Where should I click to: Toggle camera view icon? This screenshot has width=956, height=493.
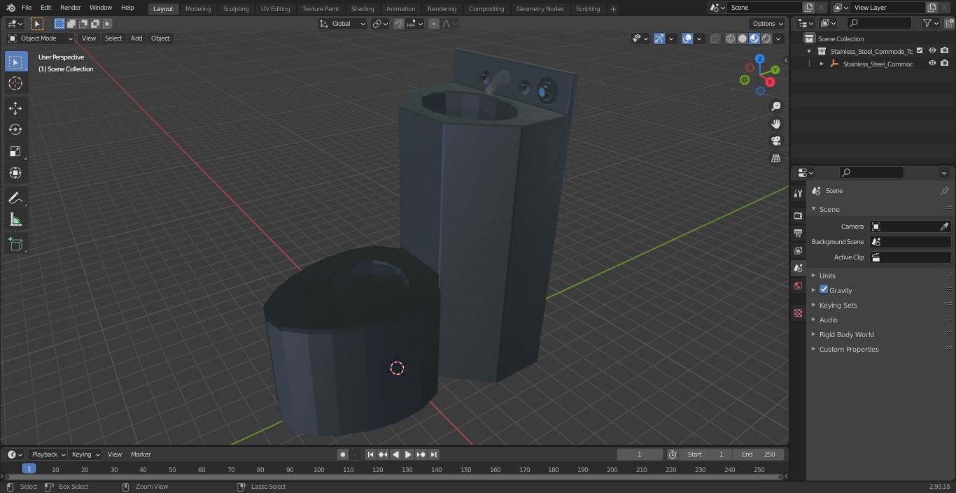775,141
